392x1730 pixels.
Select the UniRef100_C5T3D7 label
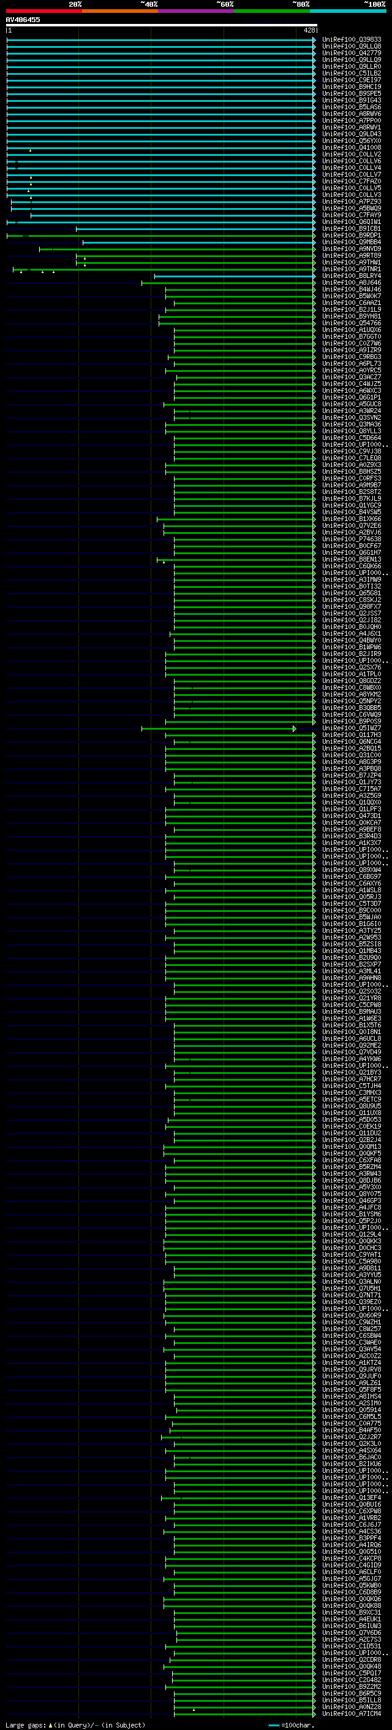[x=352, y=904]
